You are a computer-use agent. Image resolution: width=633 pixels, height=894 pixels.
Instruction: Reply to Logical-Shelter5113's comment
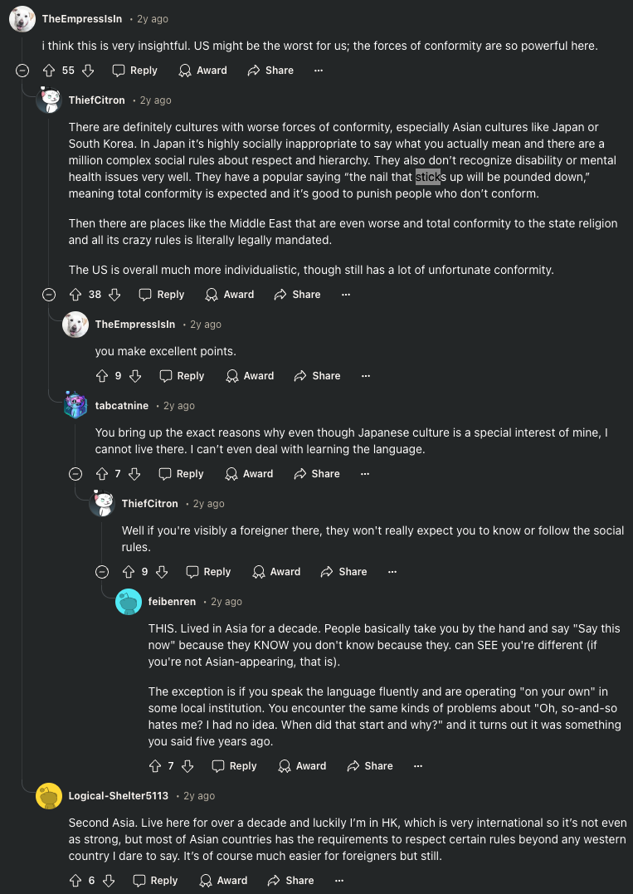click(155, 881)
